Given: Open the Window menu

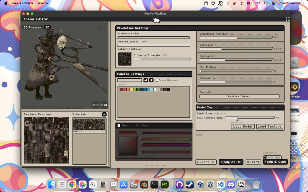Looking at the screenshot, I should 43,3.
